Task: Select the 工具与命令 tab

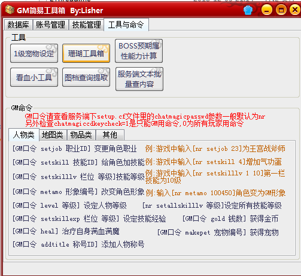Action: pos(126,25)
